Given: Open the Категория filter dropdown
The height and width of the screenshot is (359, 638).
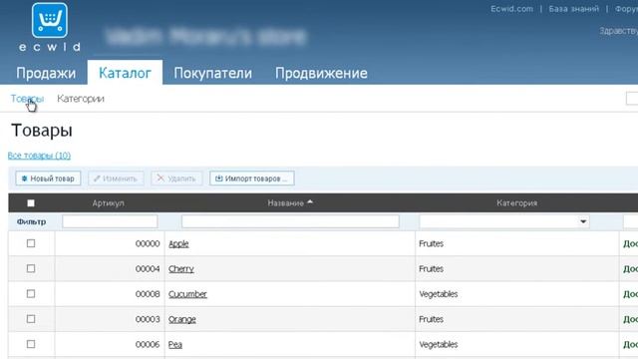Looking at the screenshot, I should click(504, 221).
